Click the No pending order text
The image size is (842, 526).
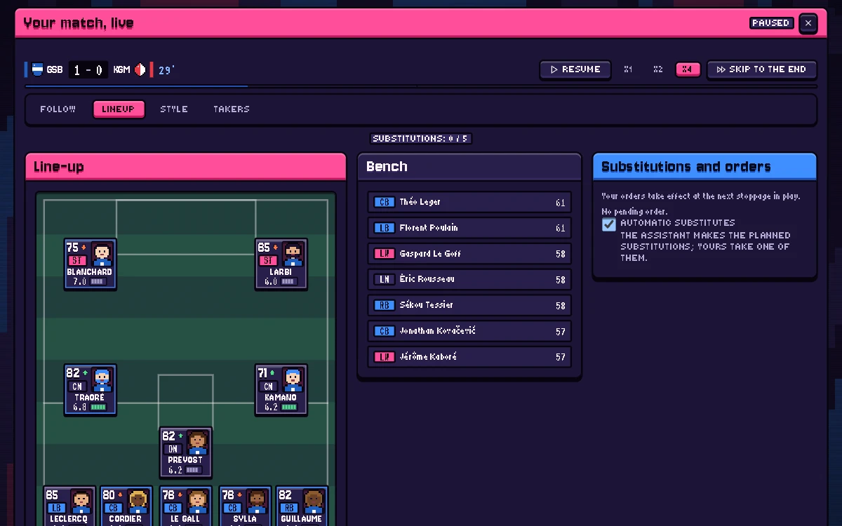point(634,211)
